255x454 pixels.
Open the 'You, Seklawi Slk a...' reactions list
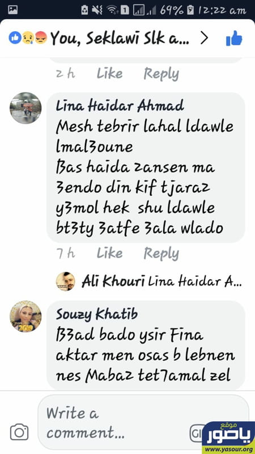120,38
